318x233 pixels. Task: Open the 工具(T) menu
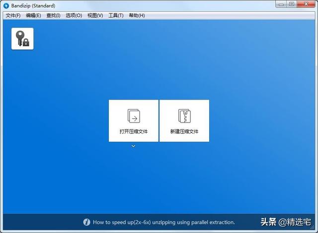tap(116, 15)
